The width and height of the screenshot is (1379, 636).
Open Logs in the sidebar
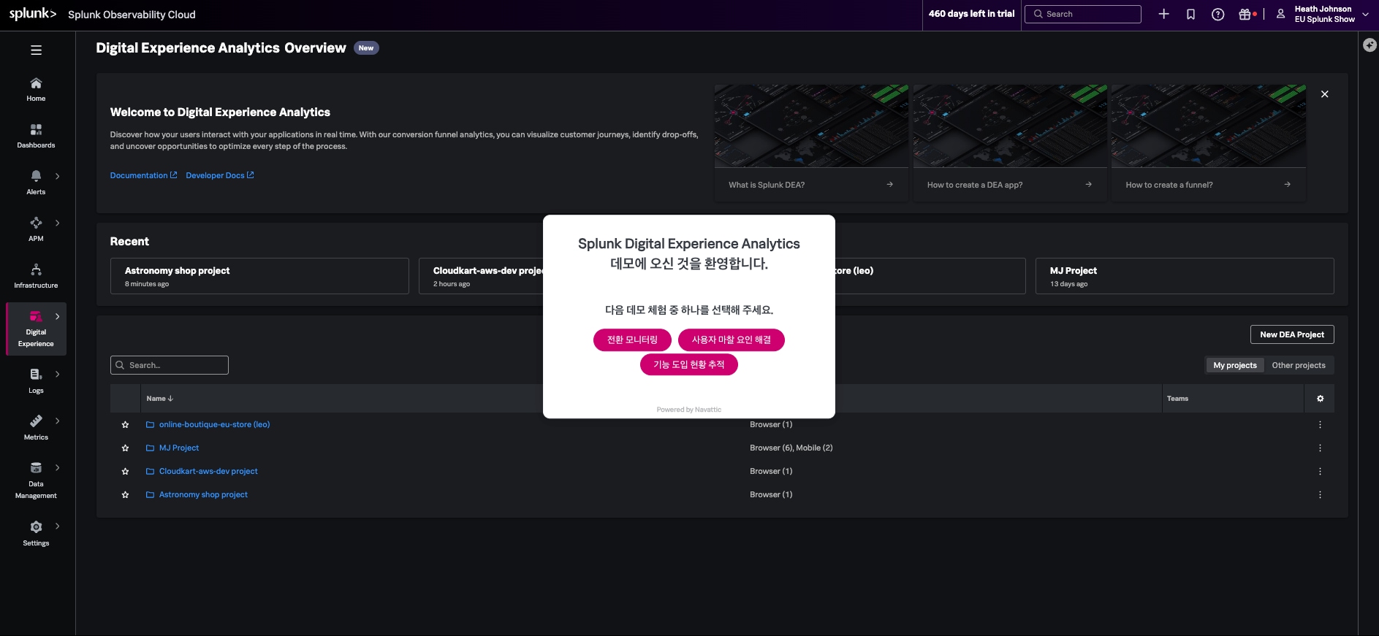point(36,381)
